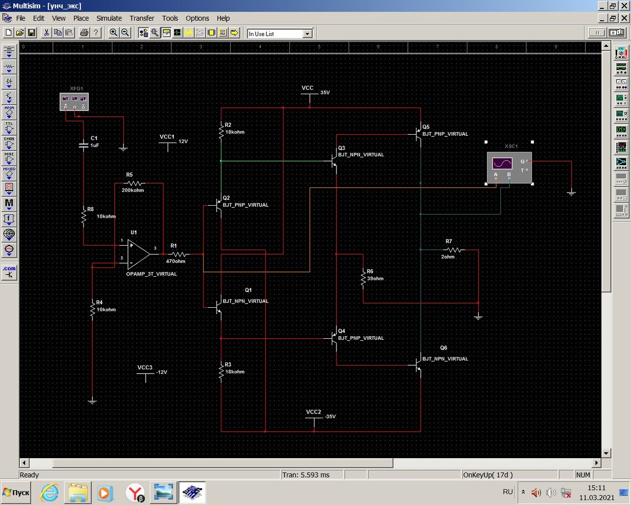
Task: Open the Place menu
Action: coord(81,18)
